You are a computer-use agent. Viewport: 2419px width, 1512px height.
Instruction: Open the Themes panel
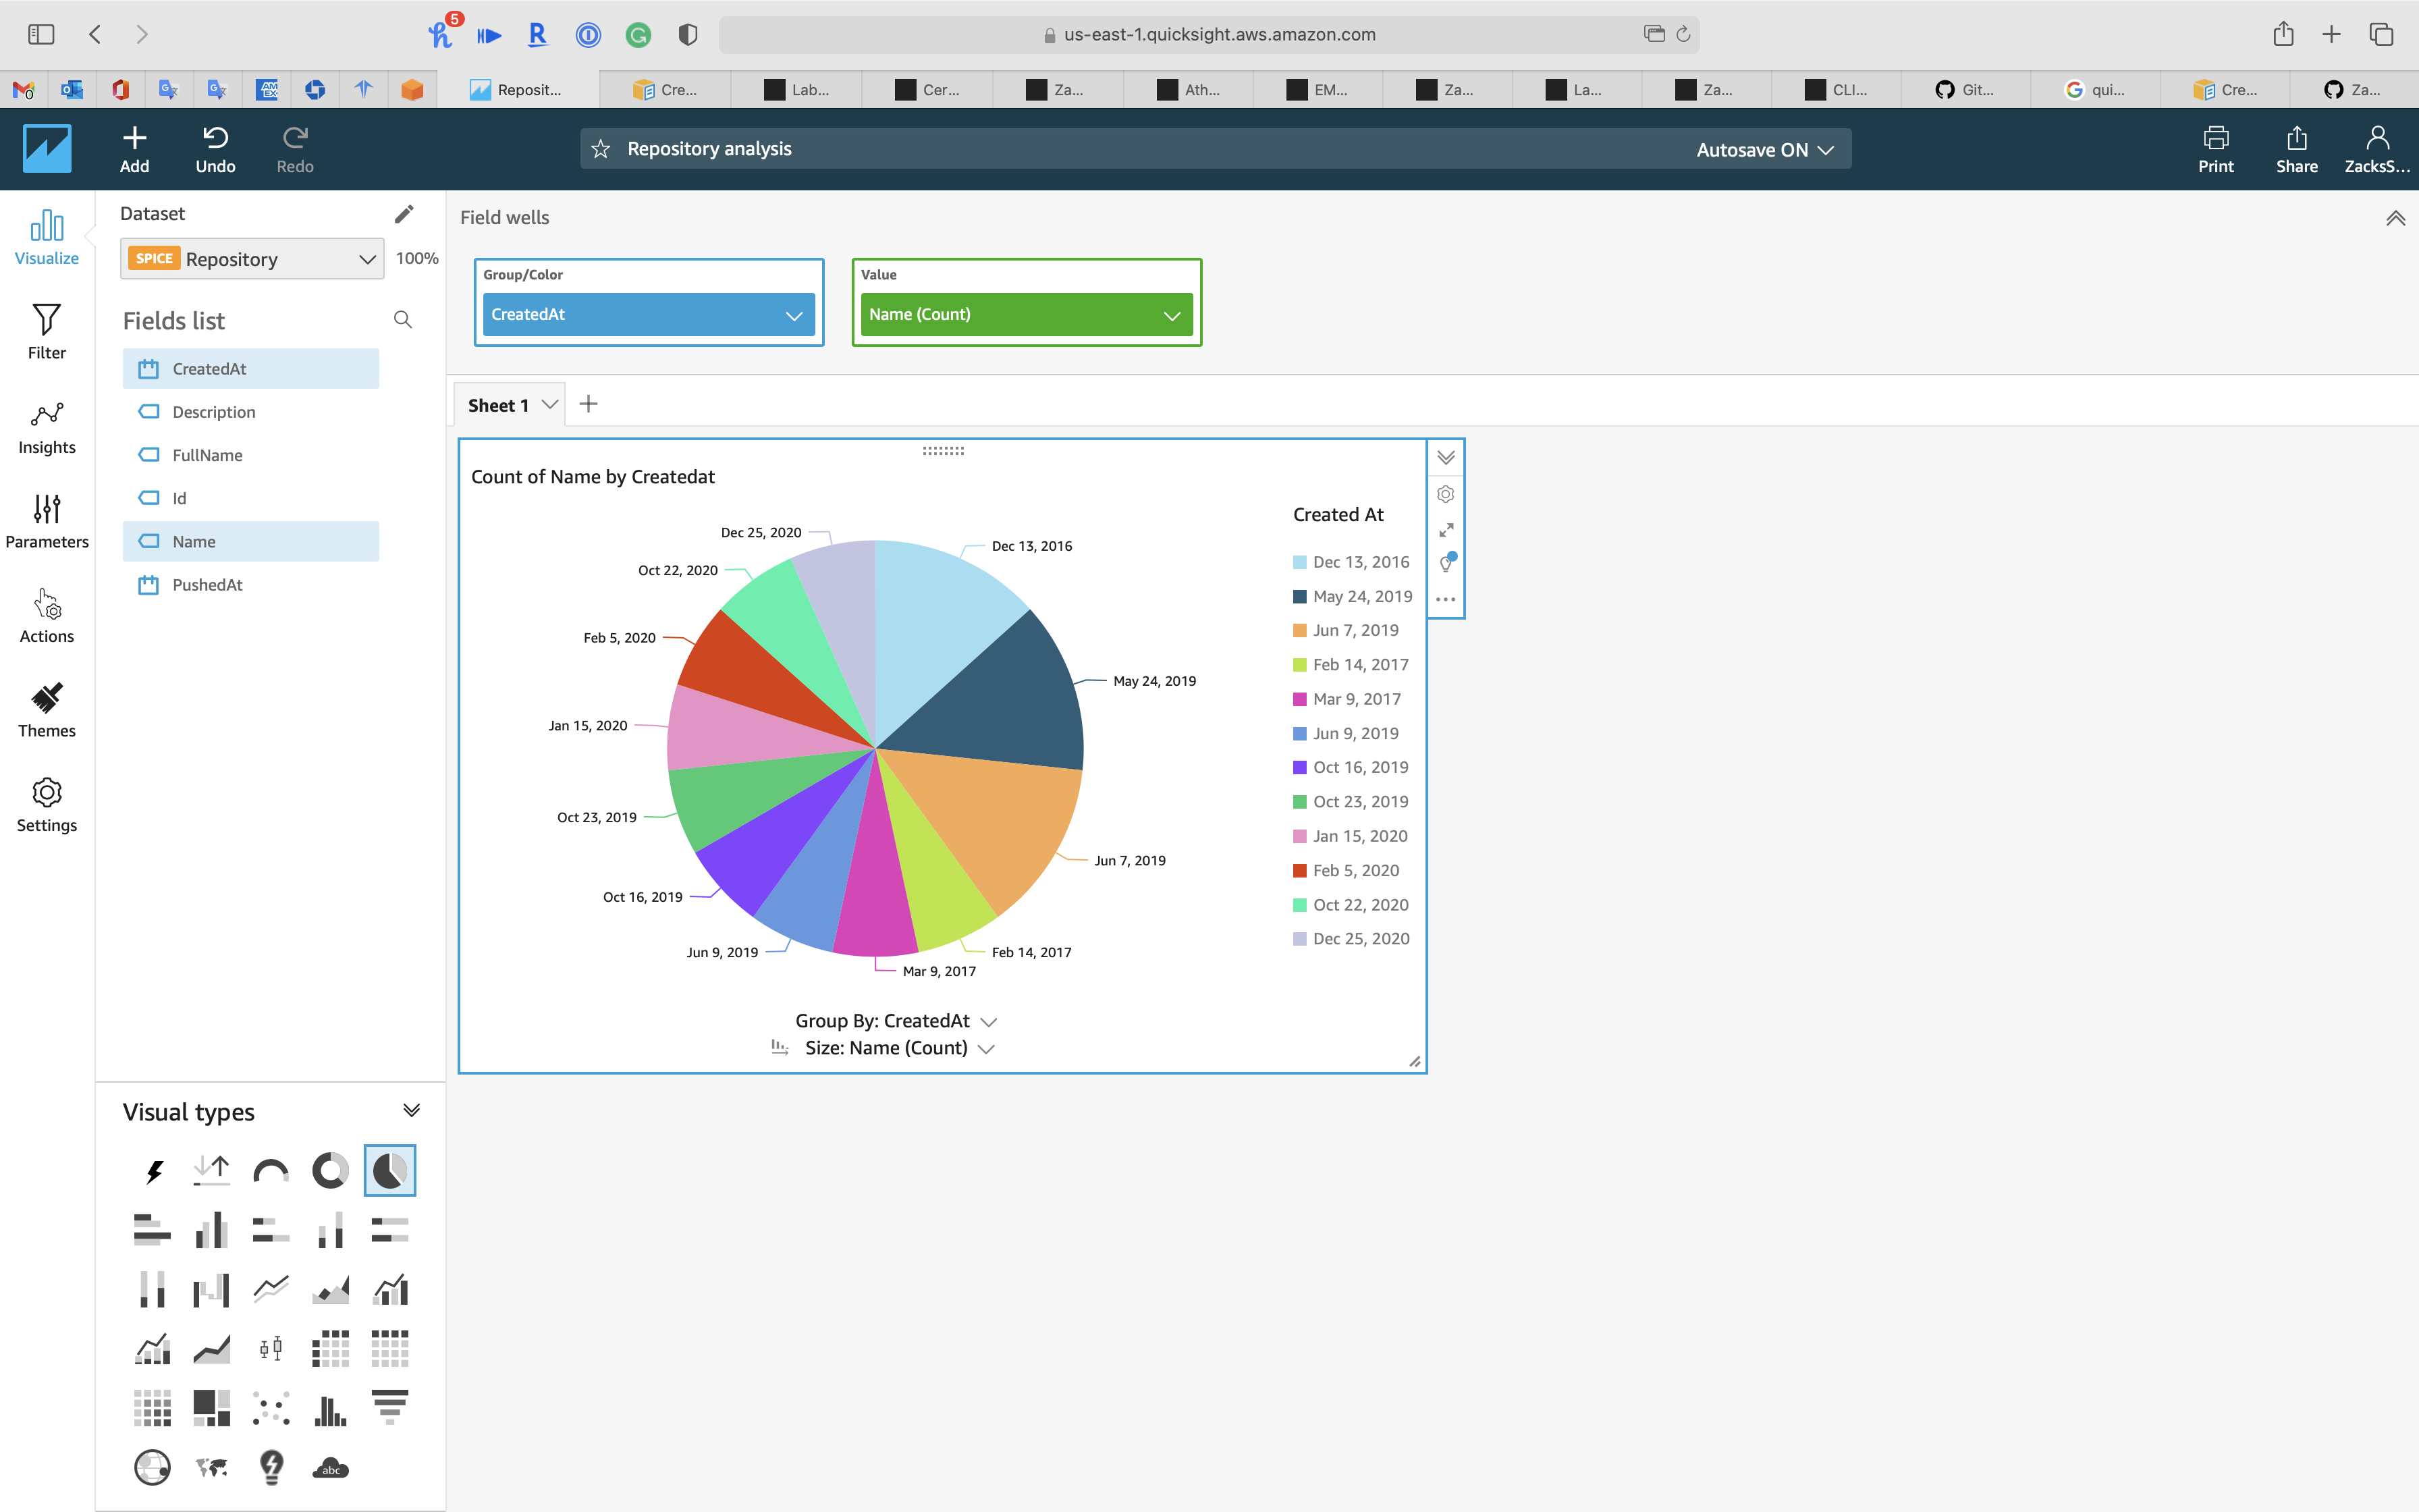(x=46, y=710)
